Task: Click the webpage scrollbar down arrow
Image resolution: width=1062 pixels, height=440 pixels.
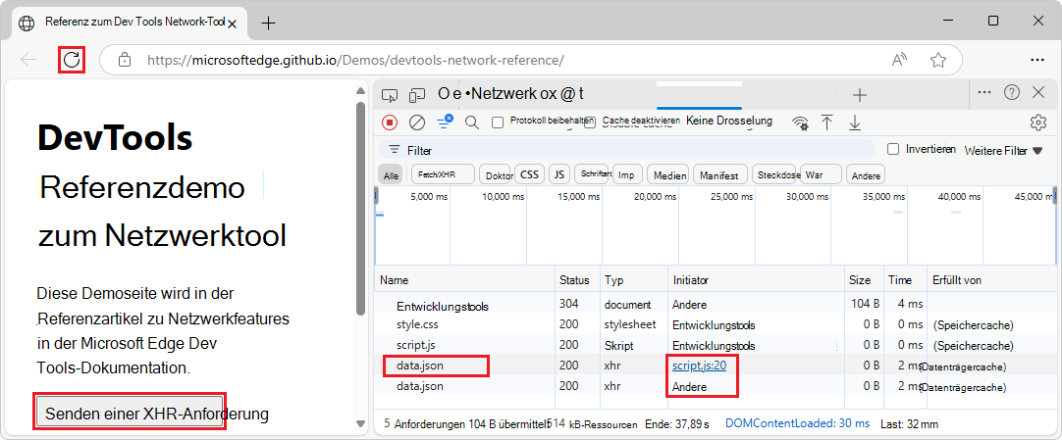Action: click(361, 423)
